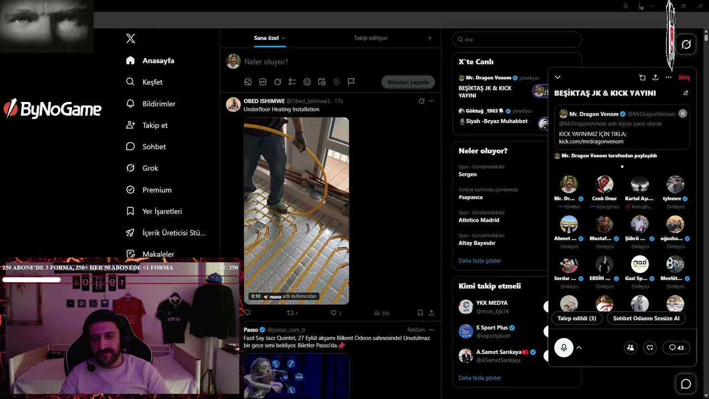Viewport: 709px width, 399px height.
Task: Open Bildirimler in the sidebar
Action: click(x=151, y=104)
